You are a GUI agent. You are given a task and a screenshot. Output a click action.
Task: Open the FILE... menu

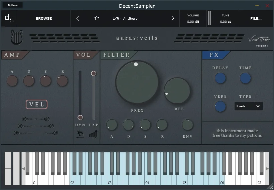click(256, 18)
